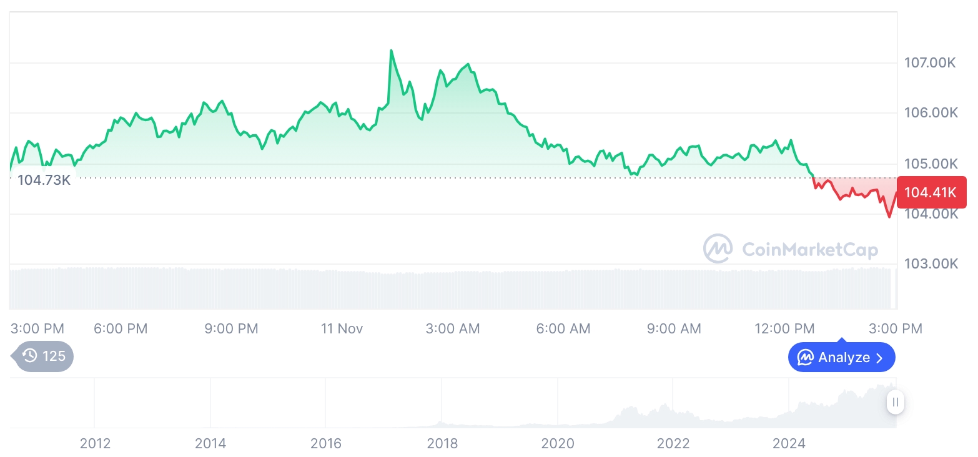This screenshot has height=457, width=978.
Task: Click the range slider handle on the timeline navigator
Action: (x=896, y=402)
